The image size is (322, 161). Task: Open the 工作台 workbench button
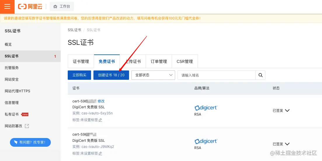coord(62,7)
